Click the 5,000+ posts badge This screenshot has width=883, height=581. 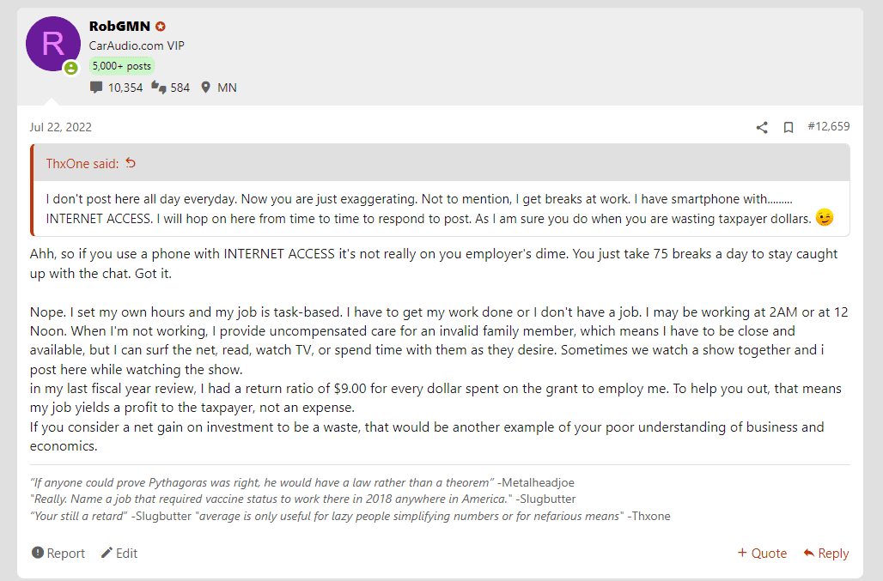(x=122, y=66)
